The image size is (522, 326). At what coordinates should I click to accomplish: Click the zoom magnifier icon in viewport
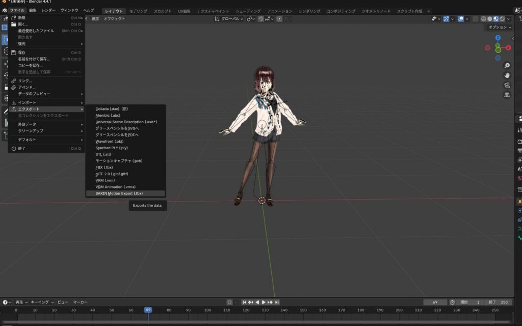tap(507, 66)
